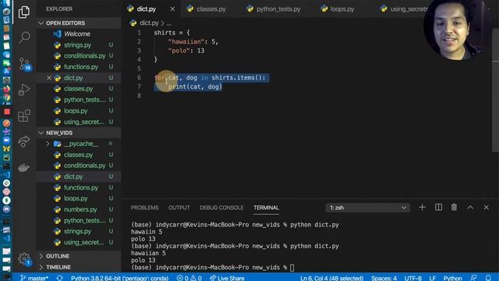Open the Run and Debug view

pos(24,90)
